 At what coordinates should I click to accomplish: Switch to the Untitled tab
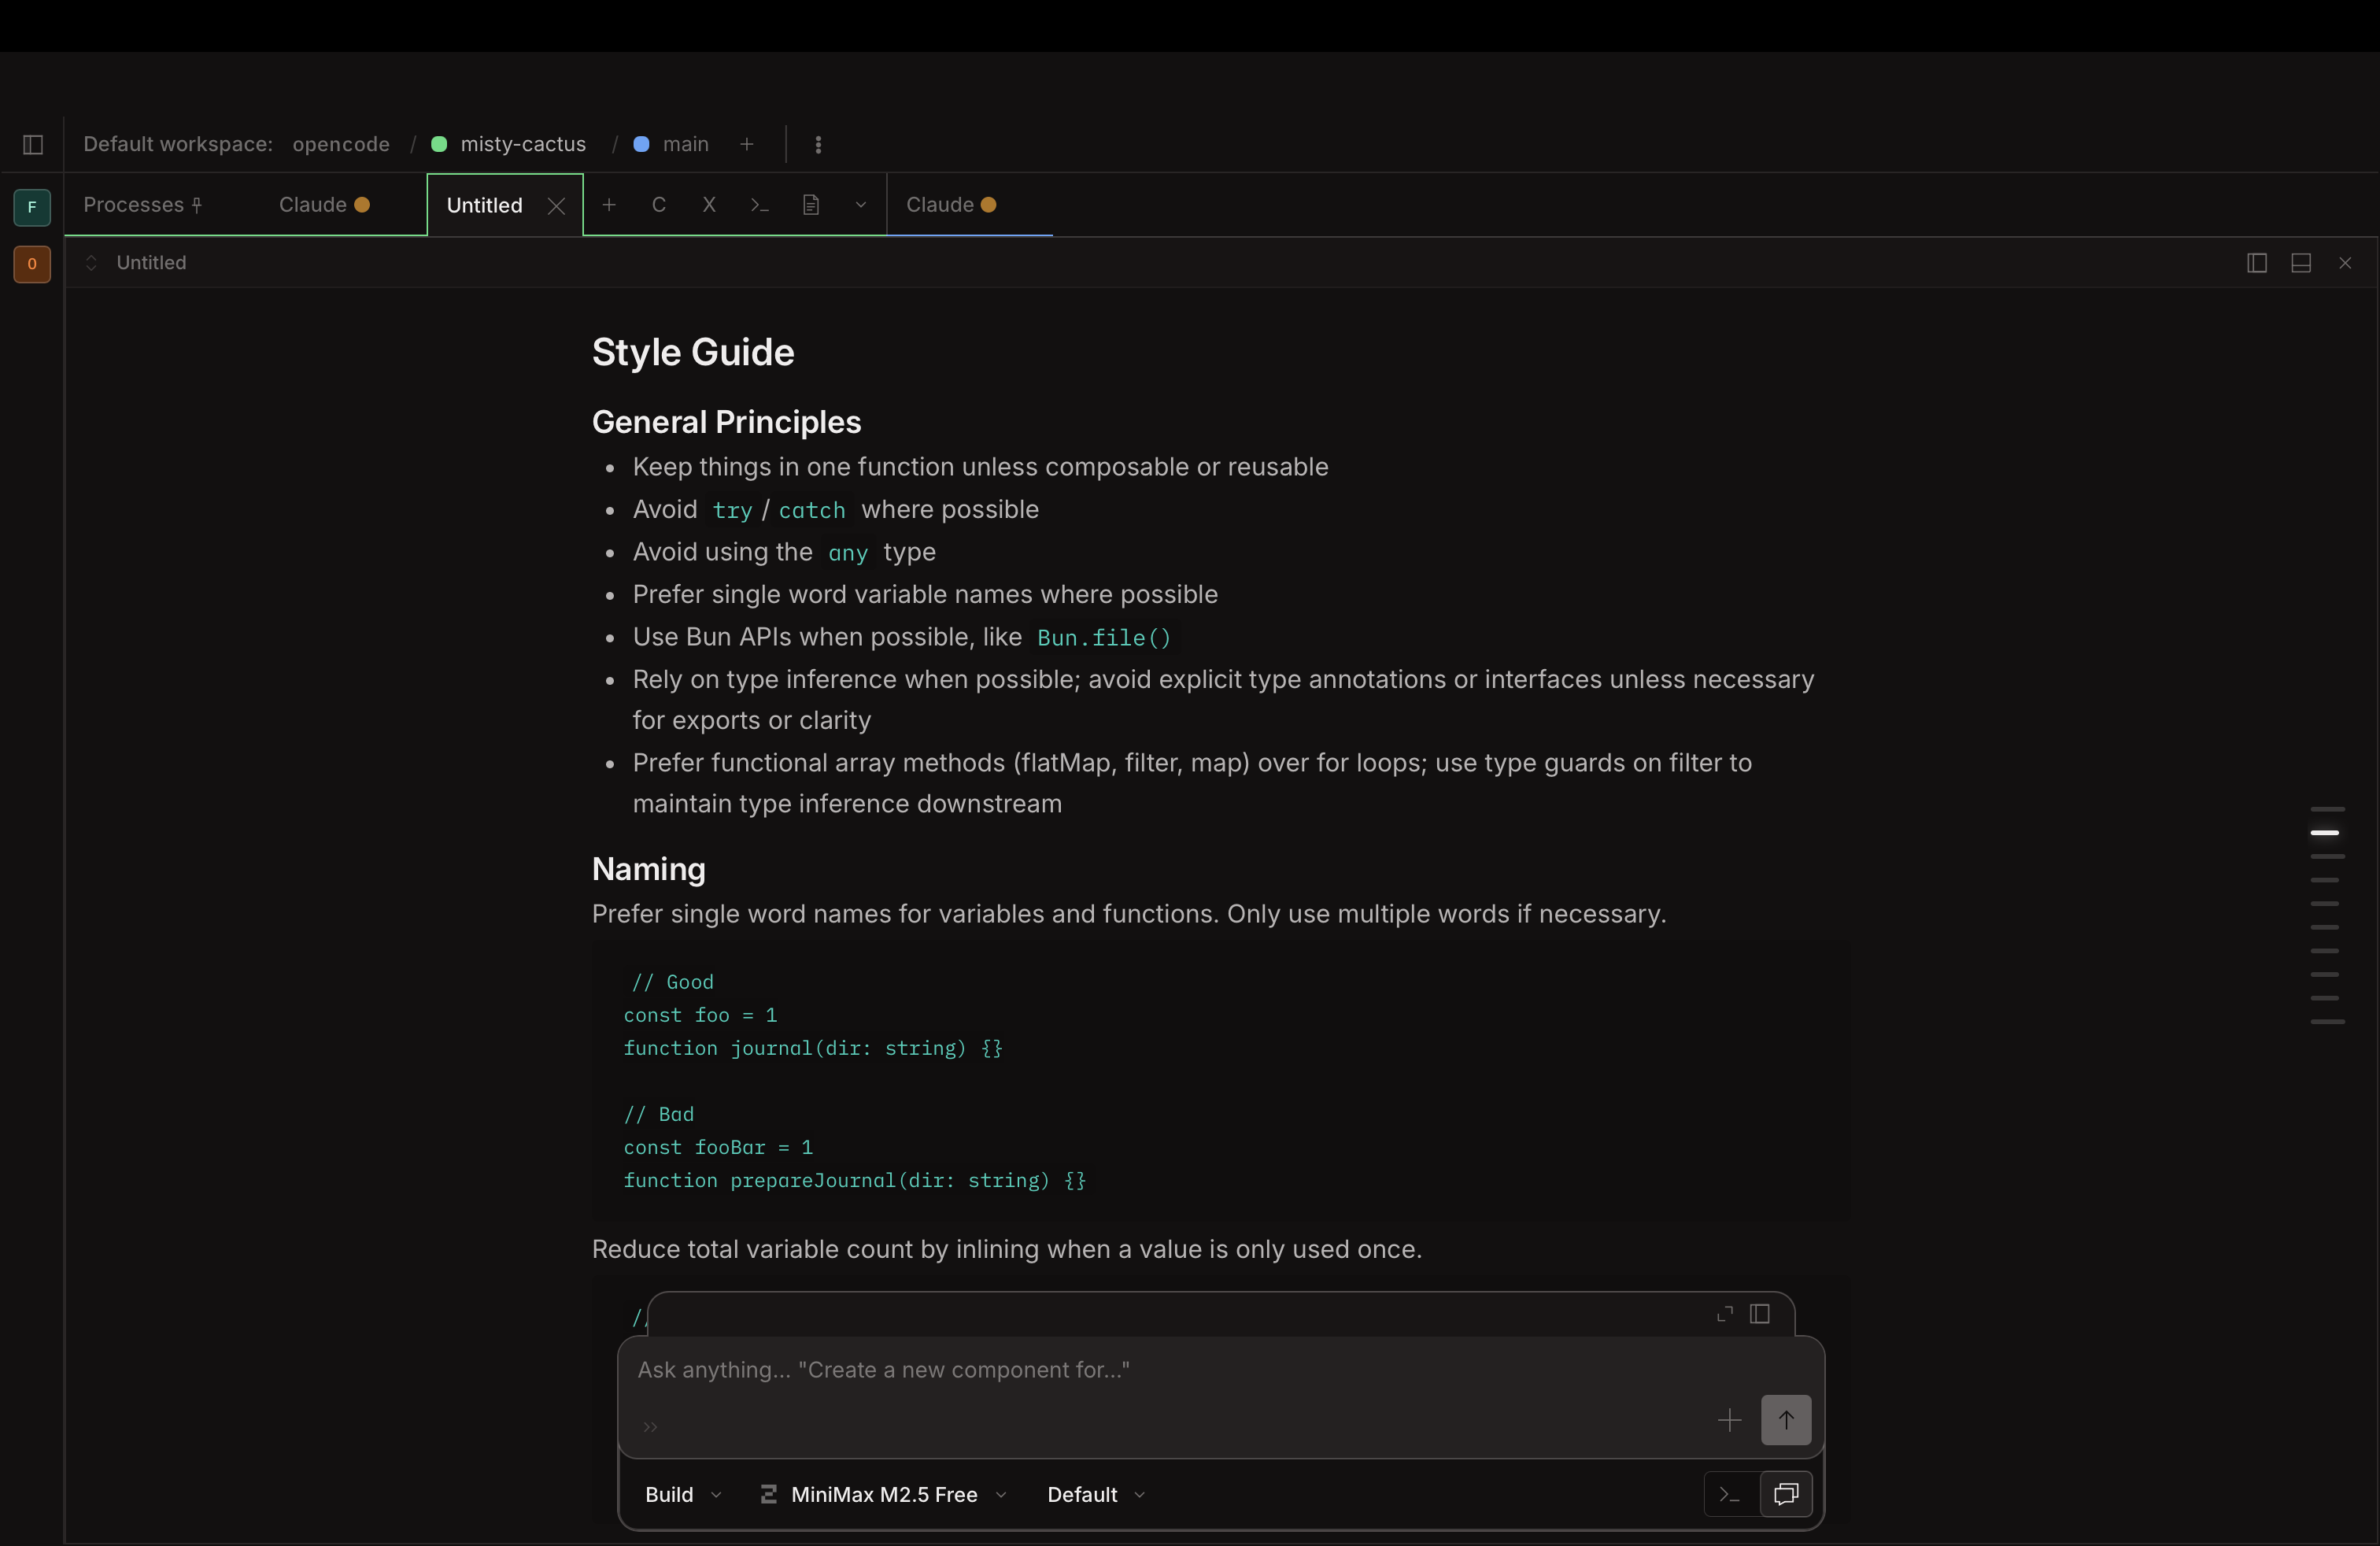coord(484,205)
